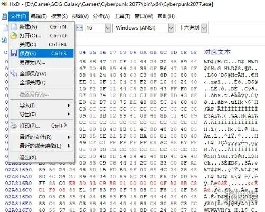Image resolution: width=265 pixels, height=212 pixels.
Task: Choose 另存为(A)... from the File menu
Action: tap(42, 62)
